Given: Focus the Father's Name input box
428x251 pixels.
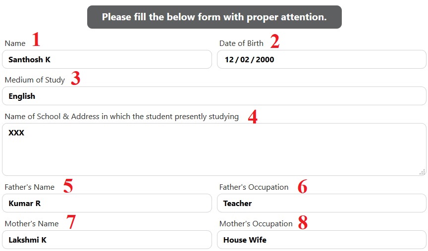Looking at the screenshot, I should (x=107, y=203).
